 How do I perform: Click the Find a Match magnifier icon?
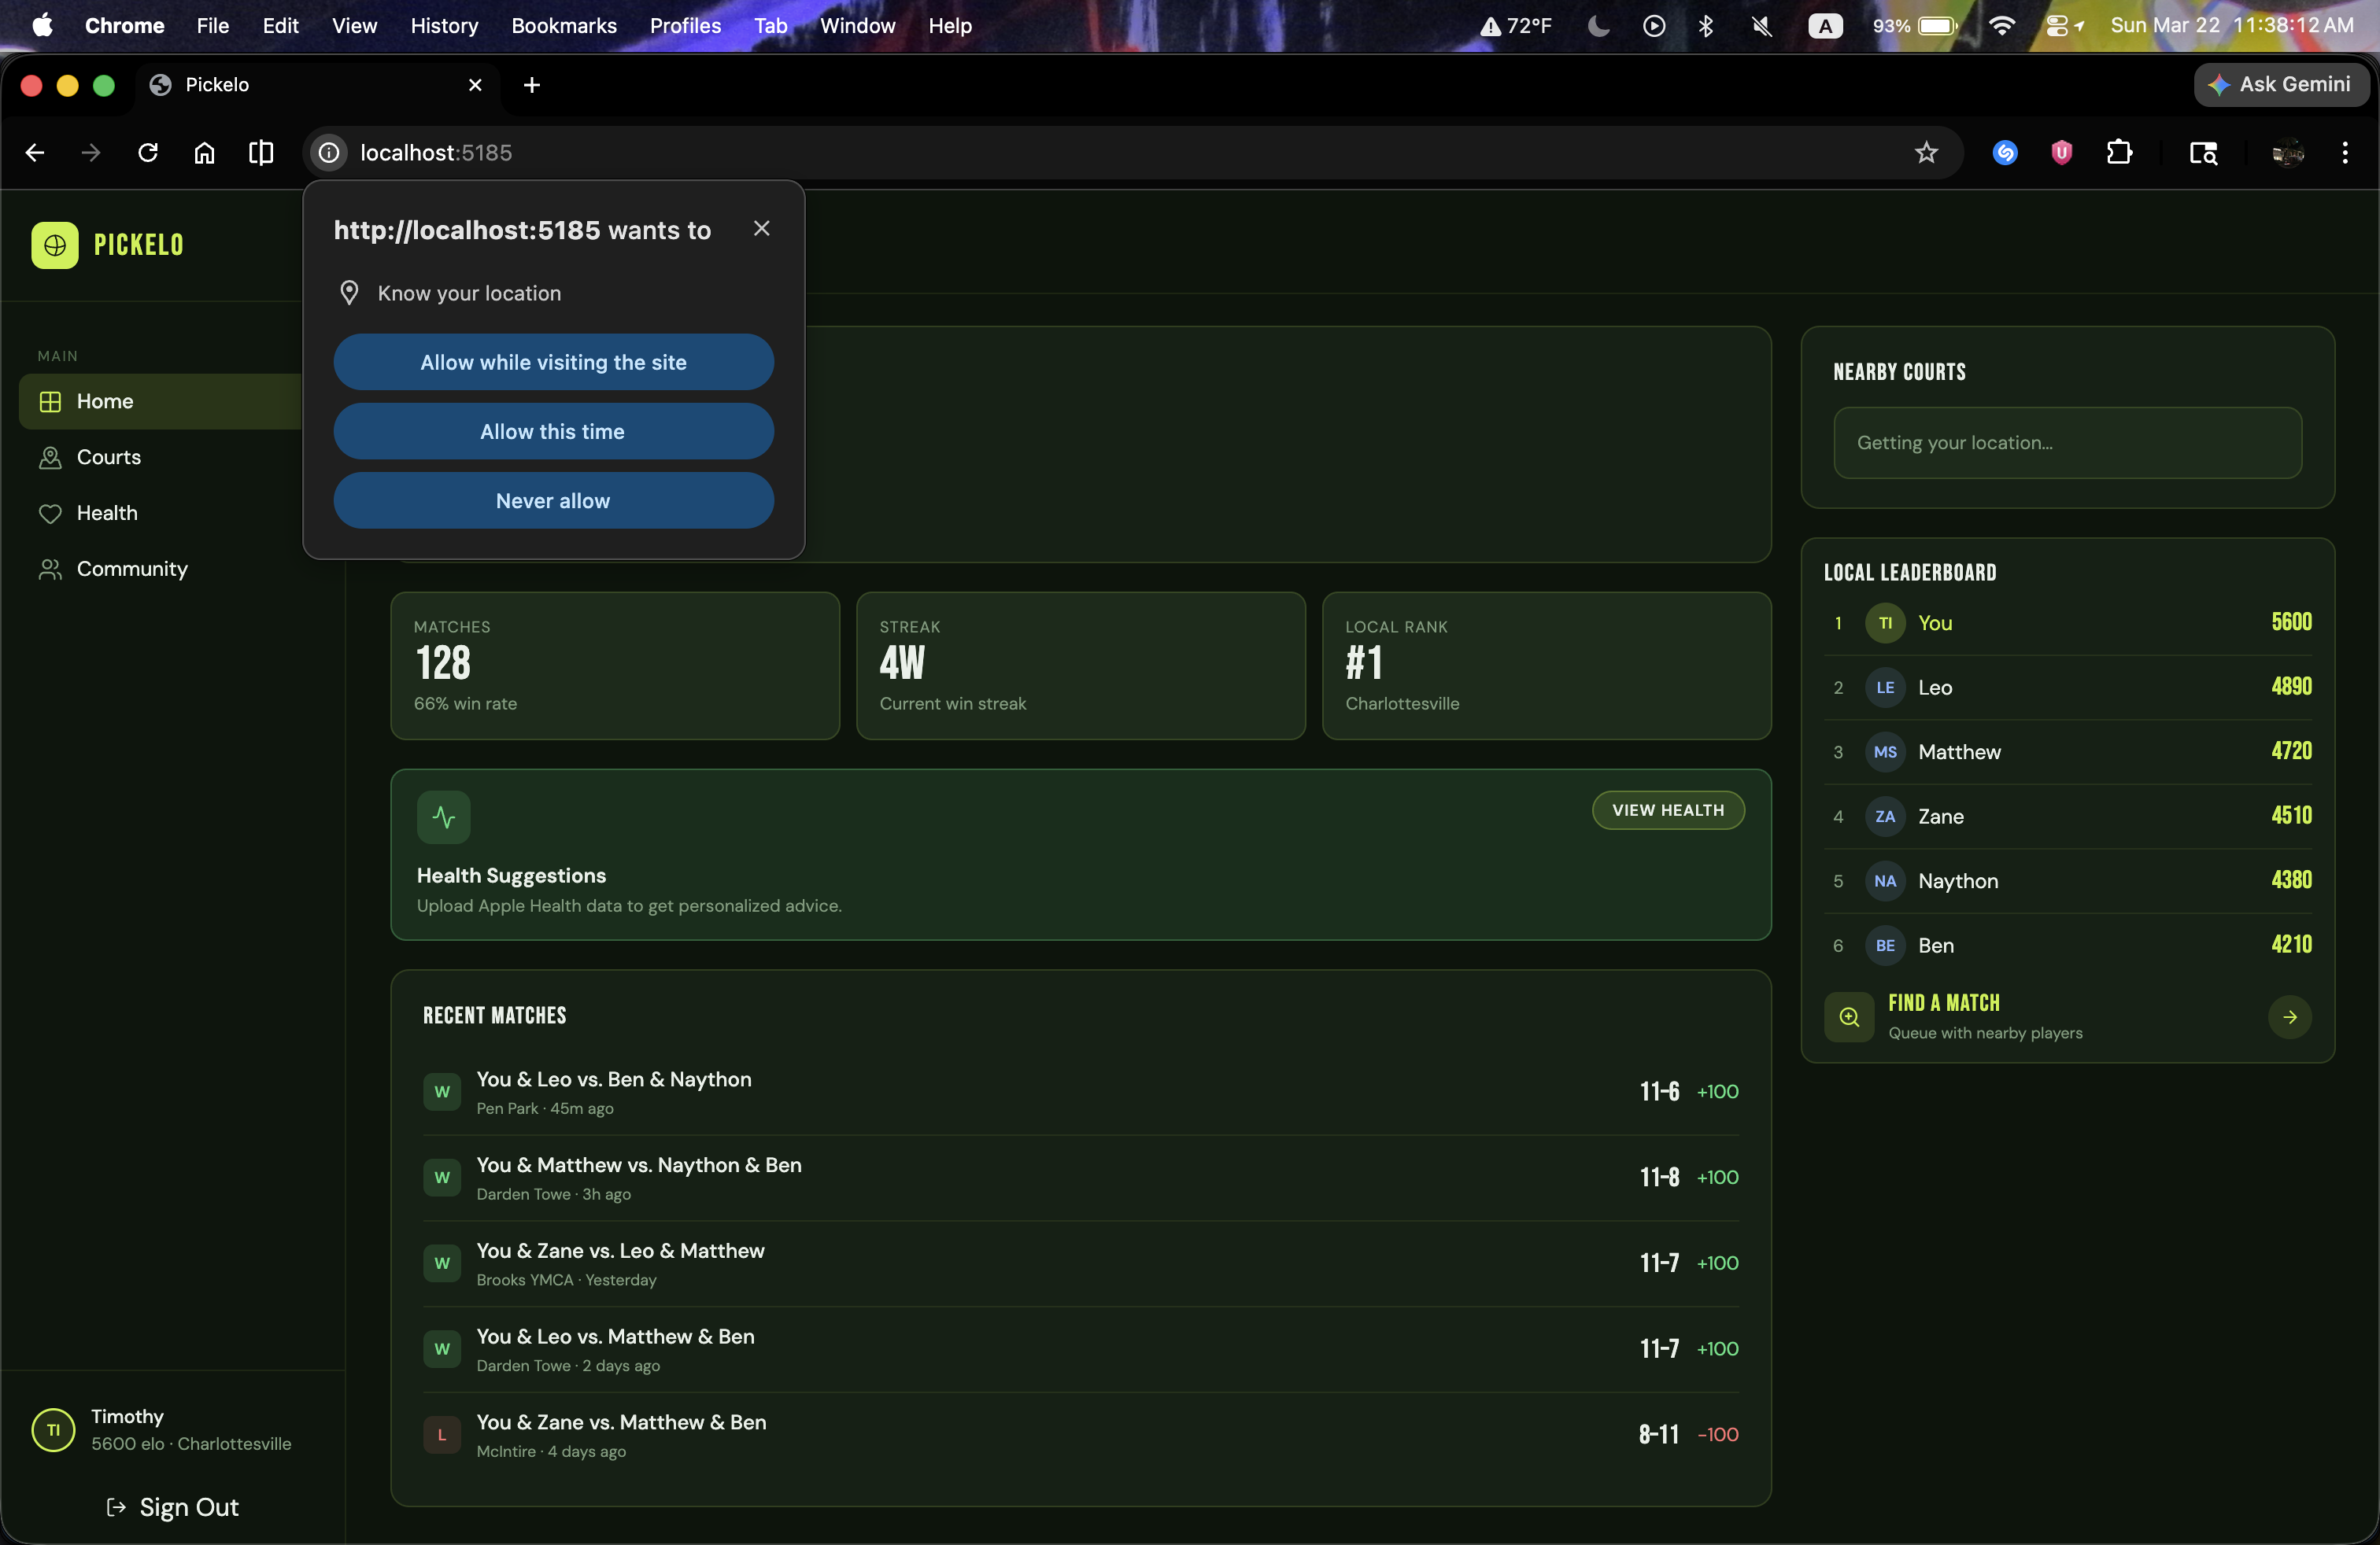coord(1849,1017)
